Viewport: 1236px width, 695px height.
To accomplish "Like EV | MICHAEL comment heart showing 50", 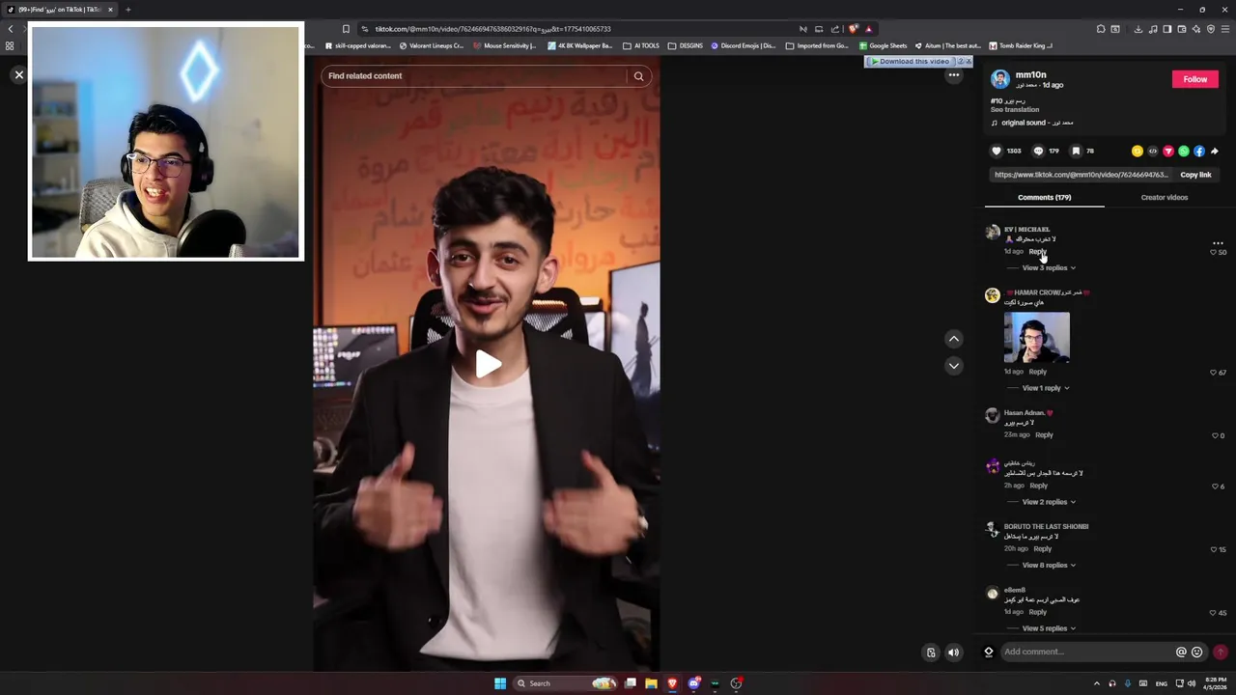I will tap(1214, 252).
